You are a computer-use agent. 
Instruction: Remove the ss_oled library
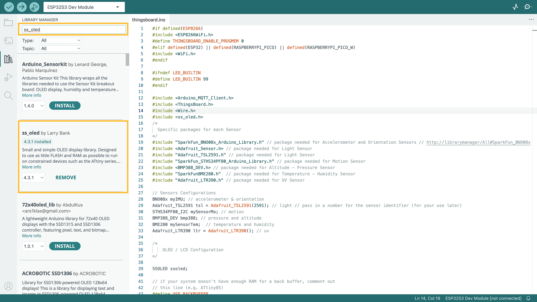point(66,178)
